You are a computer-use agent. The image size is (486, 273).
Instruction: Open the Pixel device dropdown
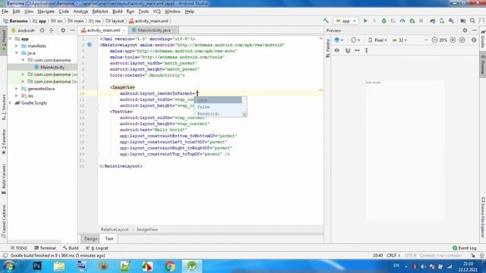[x=377, y=40]
